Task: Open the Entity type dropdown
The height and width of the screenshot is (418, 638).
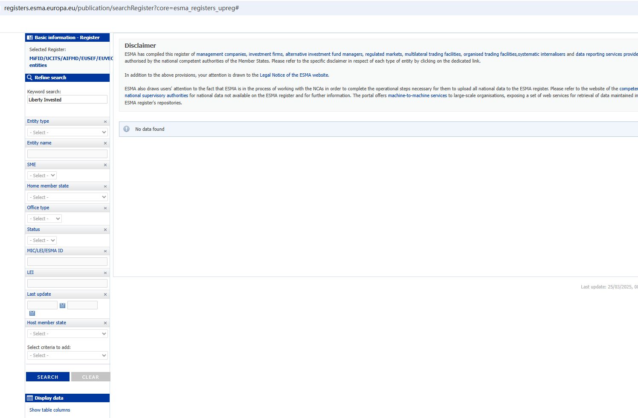Action: [x=67, y=133]
